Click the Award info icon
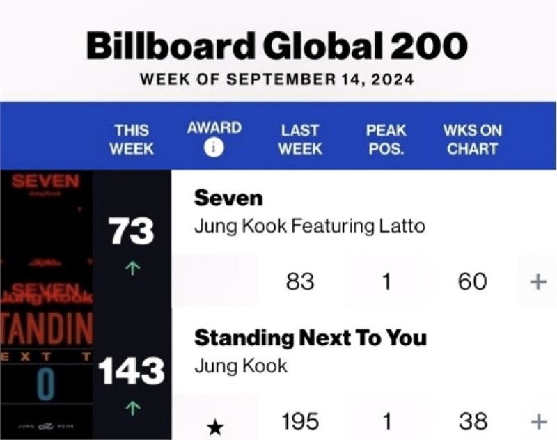The image size is (557, 440). (x=214, y=148)
